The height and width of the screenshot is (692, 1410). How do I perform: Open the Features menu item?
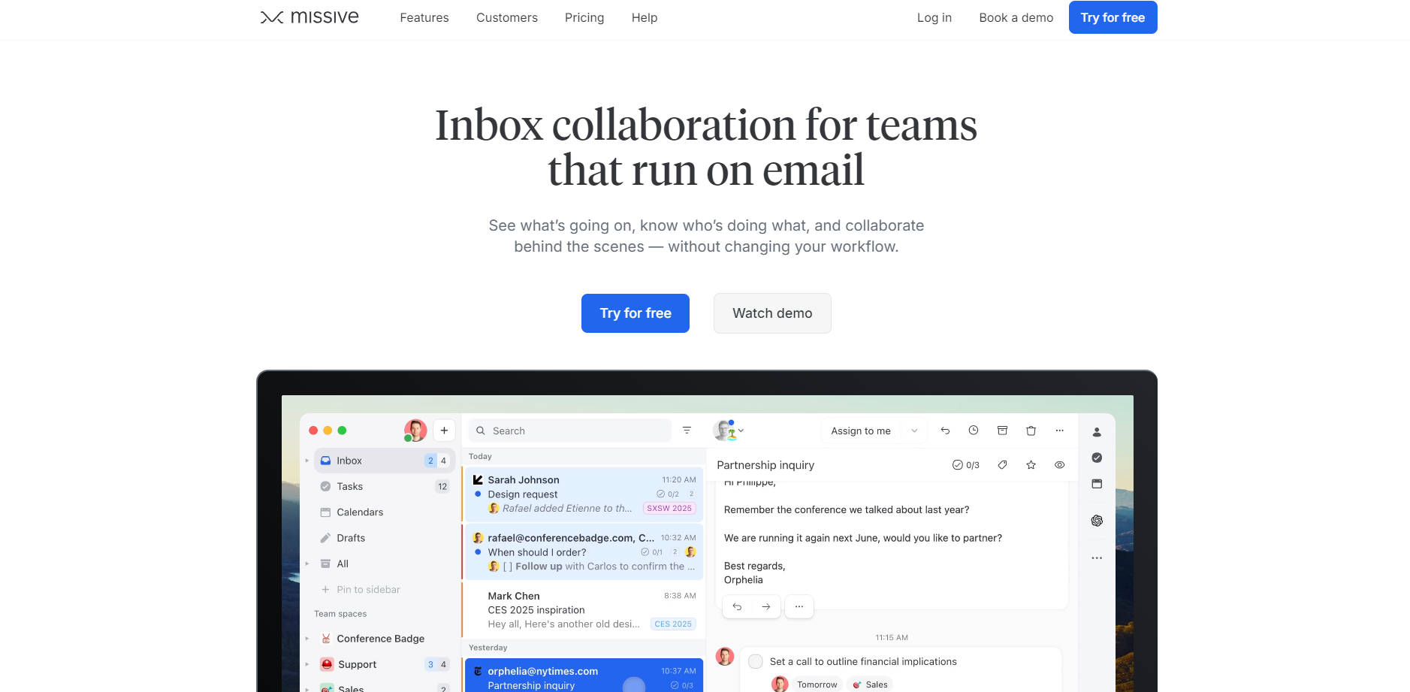[x=424, y=17]
